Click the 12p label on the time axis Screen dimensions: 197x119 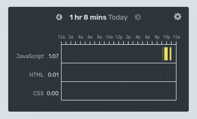pyautogui.click(x=119, y=37)
